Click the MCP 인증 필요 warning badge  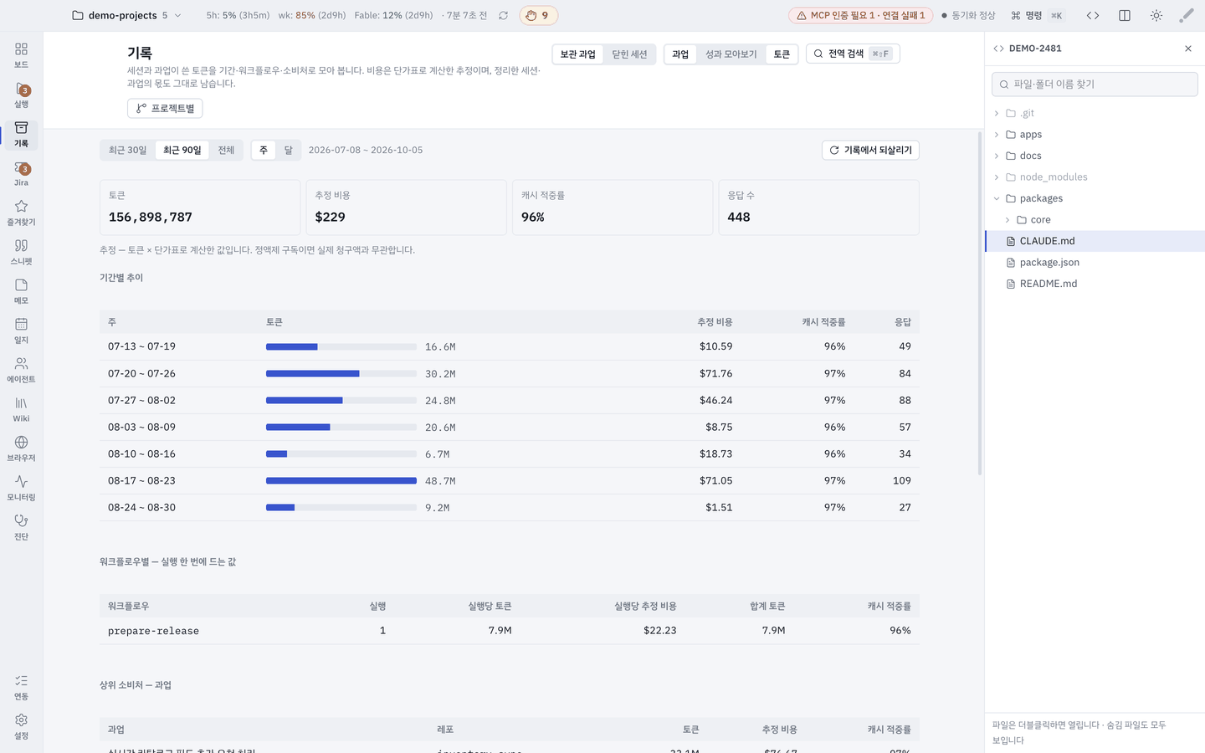click(860, 15)
